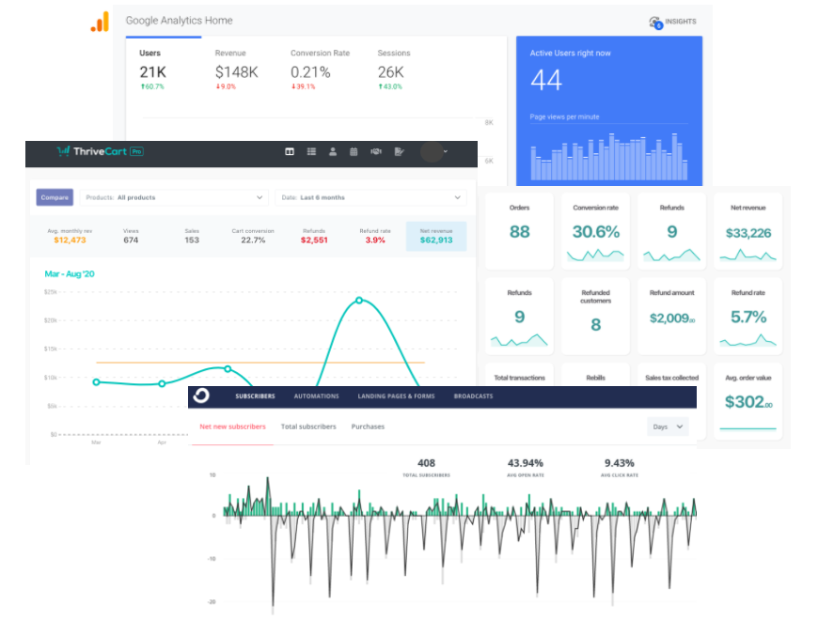Image resolution: width=834 pixels, height=620 pixels.
Task: Click the Orders 88 card
Action: click(519, 232)
